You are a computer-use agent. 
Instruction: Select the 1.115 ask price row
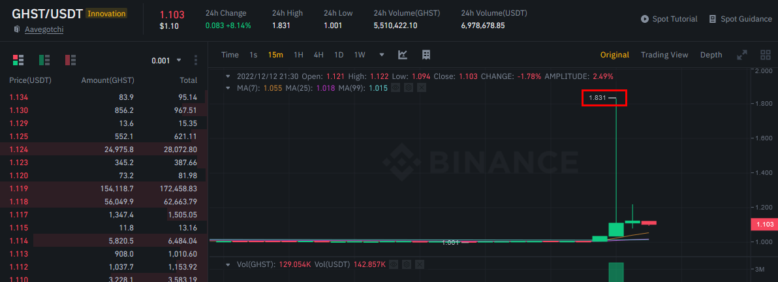pyautogui.click(x=104, y=227)
